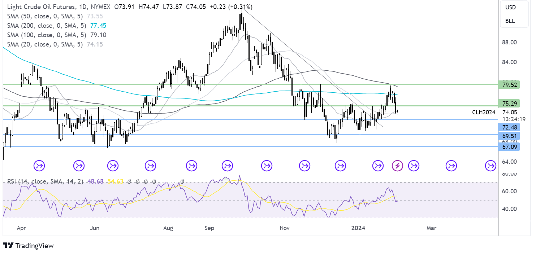Click the 75.29 green price label
Screen dimensions: 536x255
(510, 104)
